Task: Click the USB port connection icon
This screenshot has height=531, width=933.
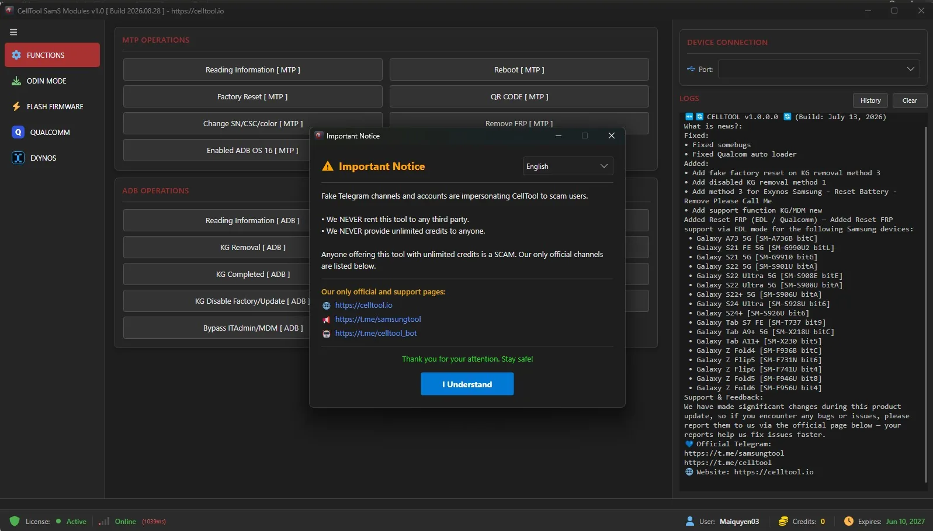Action: (x=691, y=69)
